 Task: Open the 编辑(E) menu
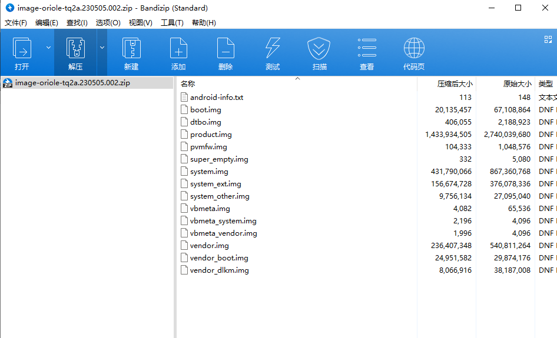click(x=47, y=23)
